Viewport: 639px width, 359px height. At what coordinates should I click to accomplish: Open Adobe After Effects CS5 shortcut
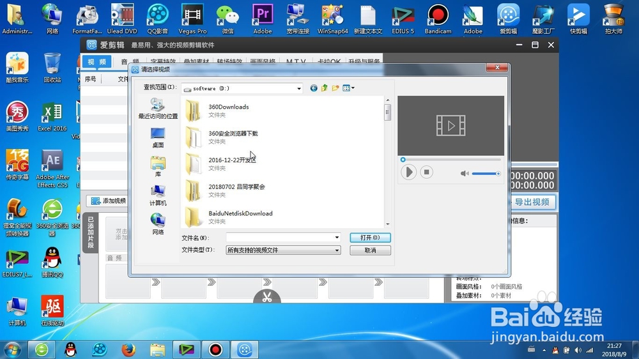[52, 168]
